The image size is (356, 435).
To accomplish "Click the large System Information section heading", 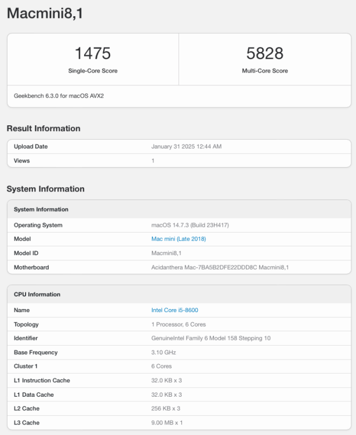I will pos(45,189).
